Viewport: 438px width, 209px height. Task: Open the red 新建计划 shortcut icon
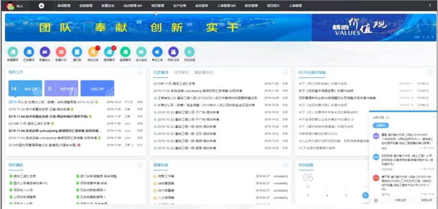(x=61, y=52)
